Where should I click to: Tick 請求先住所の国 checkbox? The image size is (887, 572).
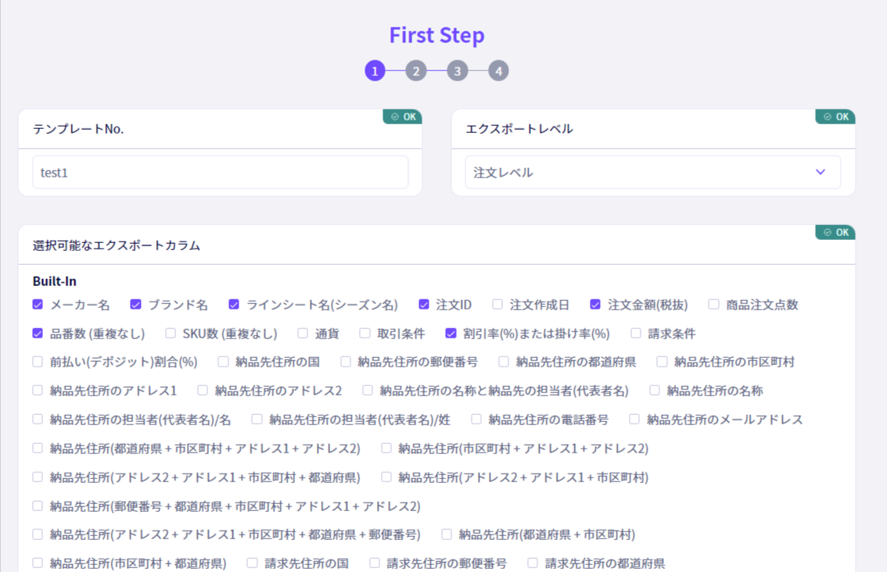click(253, 563)
